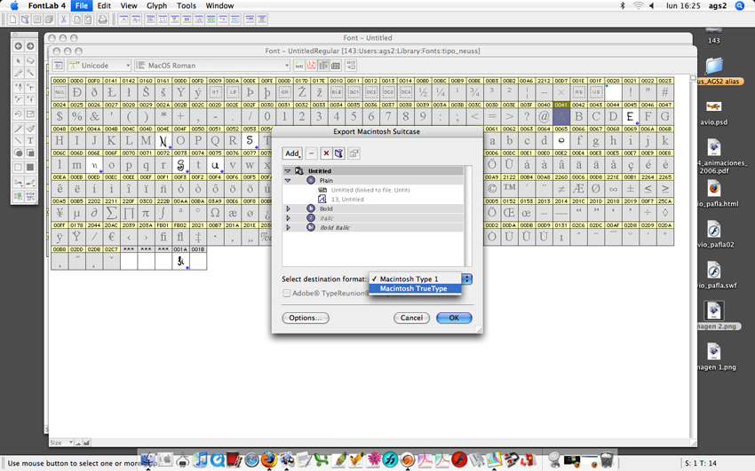Click the Finder icon in the Dock

click(x=148, y=460)
